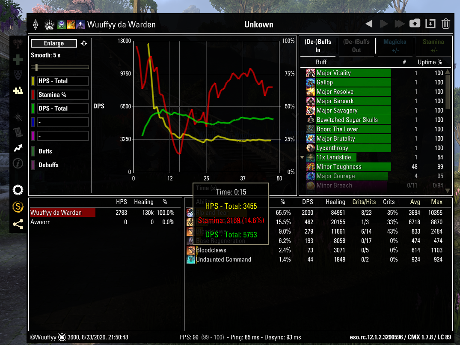Toggle the Minor Toughness buff row
Image resolution: width=460 pixels, height=345 pixels.
pyautogui.click(x=374, y=167)
